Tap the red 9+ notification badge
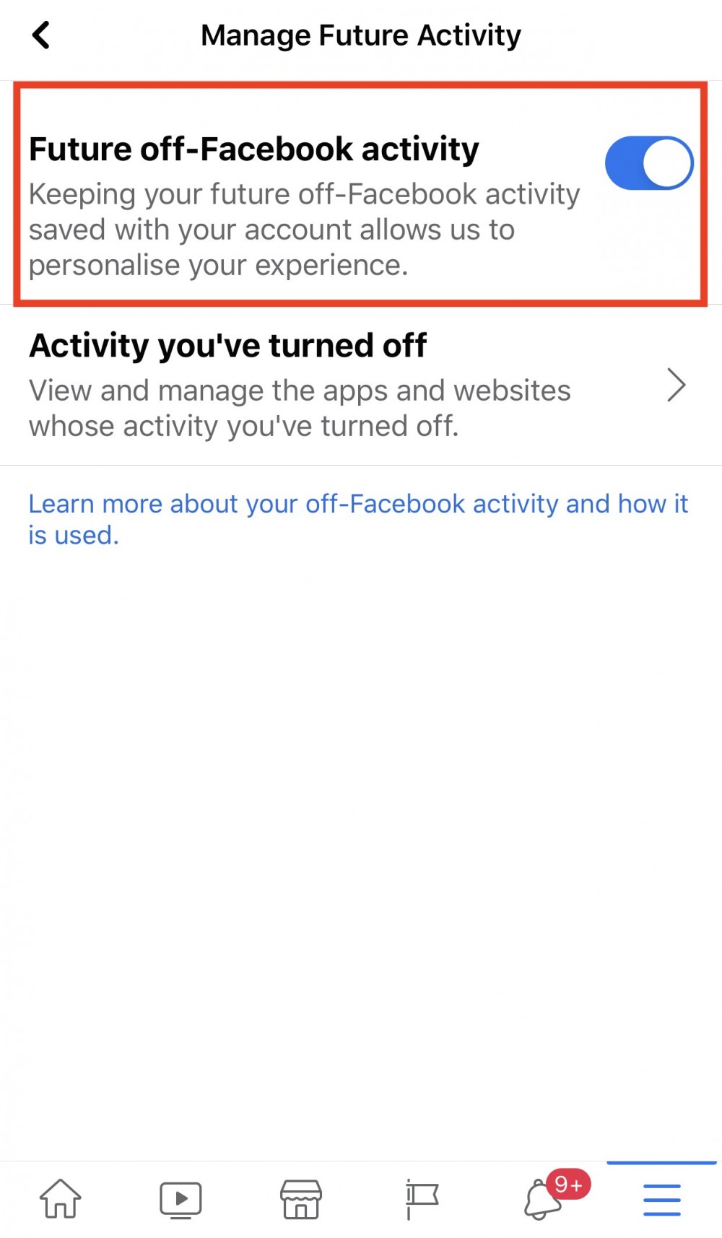 (x=569, y=1185)
